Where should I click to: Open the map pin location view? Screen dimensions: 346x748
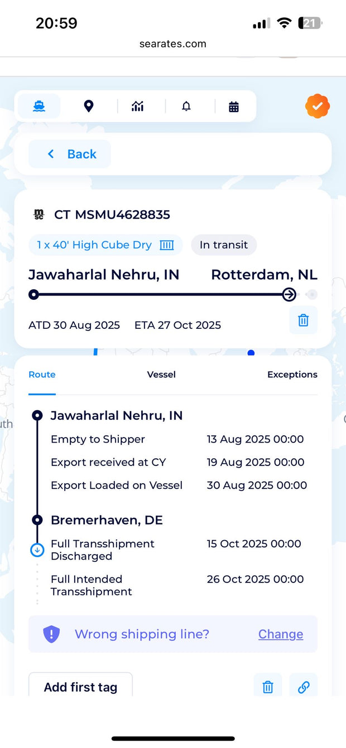coord(88,106)
